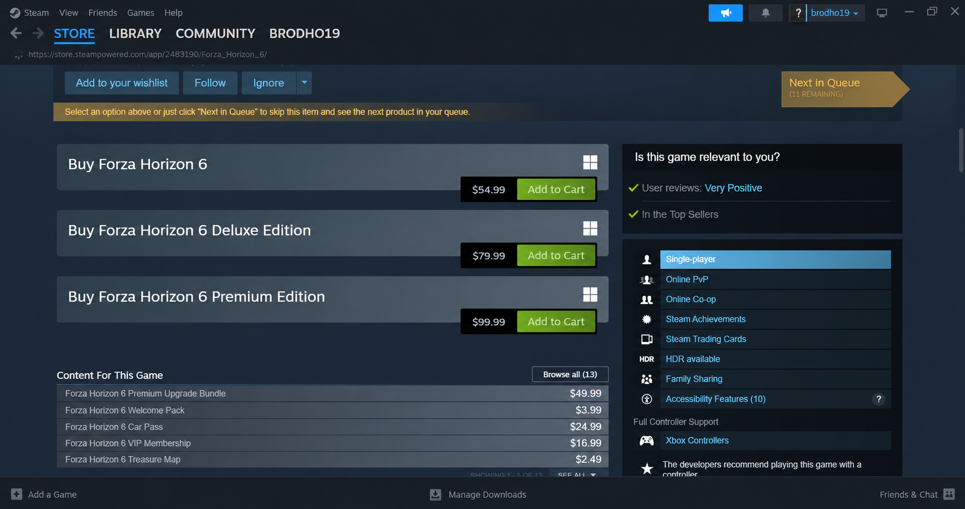Click the Online PvP icon
Screen dimensions: 965x509
(646, 279)
